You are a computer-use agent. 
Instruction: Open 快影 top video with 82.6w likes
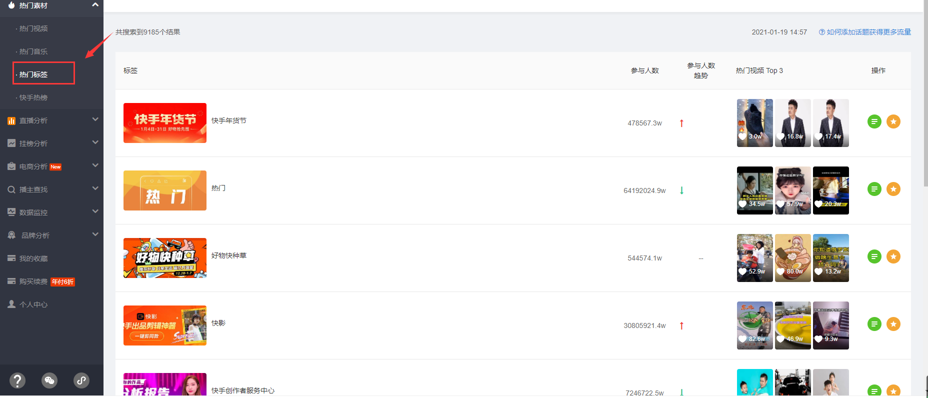755,325
